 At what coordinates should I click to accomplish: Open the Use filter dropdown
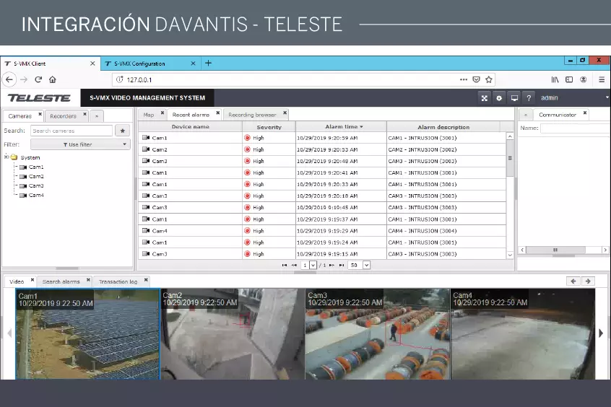coord(80,144)
